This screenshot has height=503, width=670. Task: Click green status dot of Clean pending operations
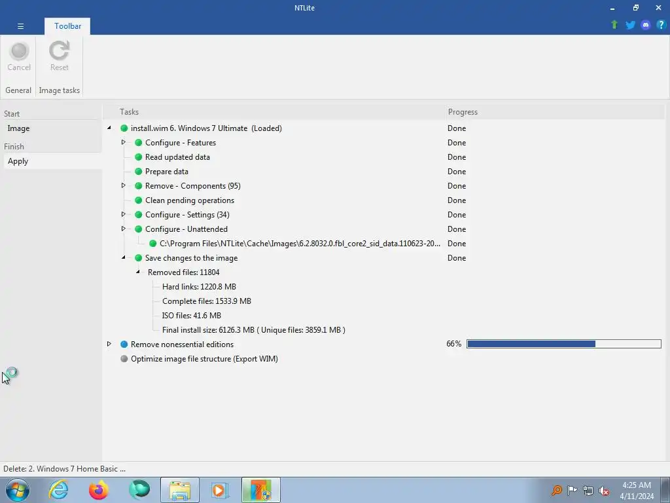pos(139,200)
